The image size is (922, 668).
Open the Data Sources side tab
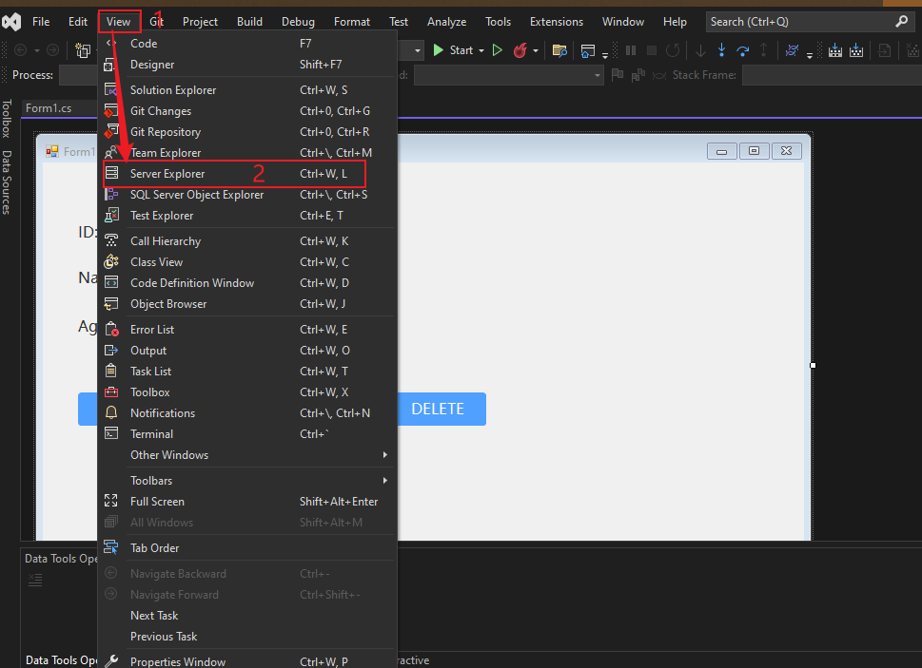(7, 182)
